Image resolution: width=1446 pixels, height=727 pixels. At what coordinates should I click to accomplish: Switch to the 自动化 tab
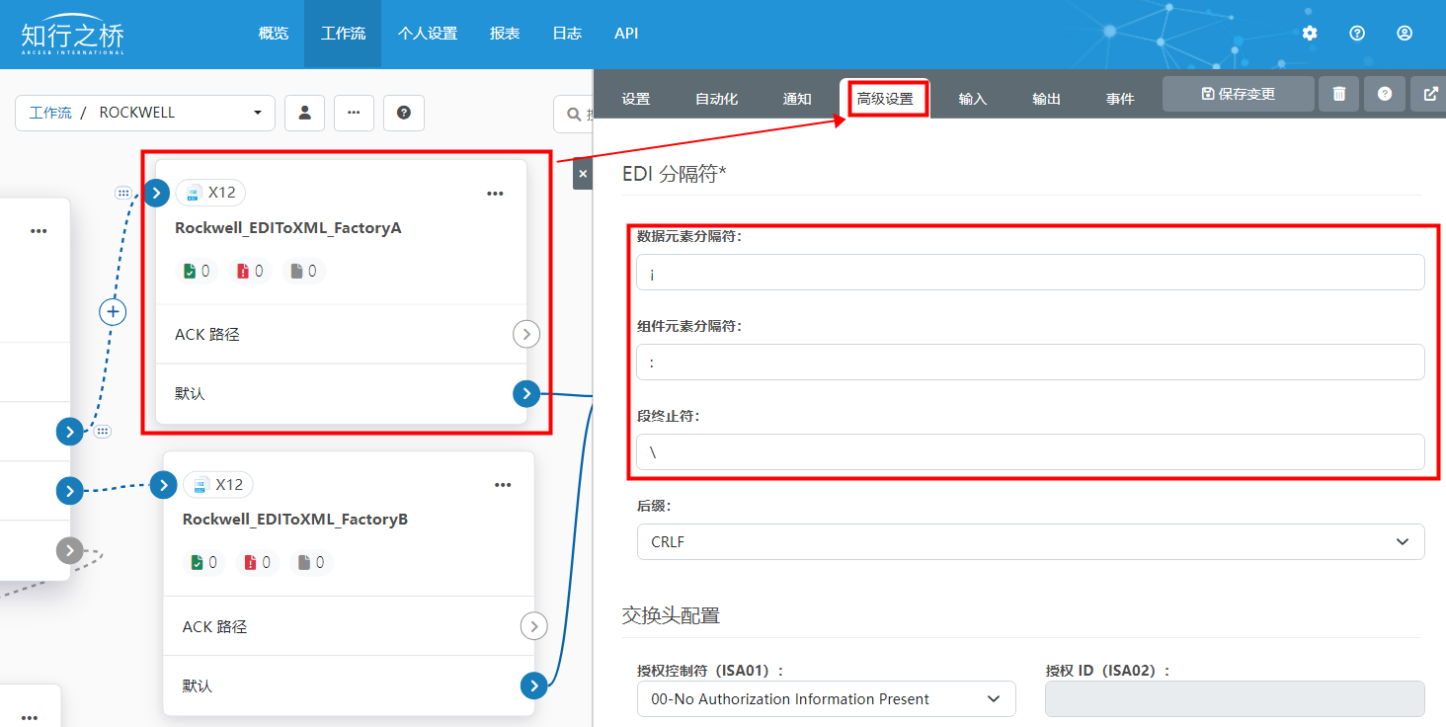pos(716,99)
